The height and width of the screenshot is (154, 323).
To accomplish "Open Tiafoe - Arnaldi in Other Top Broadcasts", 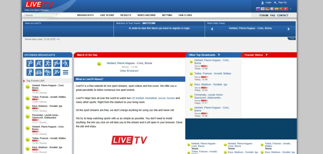I will 213,74.
